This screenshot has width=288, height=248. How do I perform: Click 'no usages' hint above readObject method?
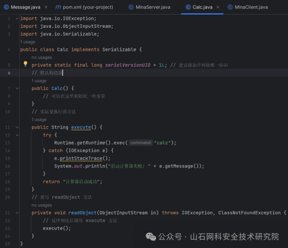point(42,205)
